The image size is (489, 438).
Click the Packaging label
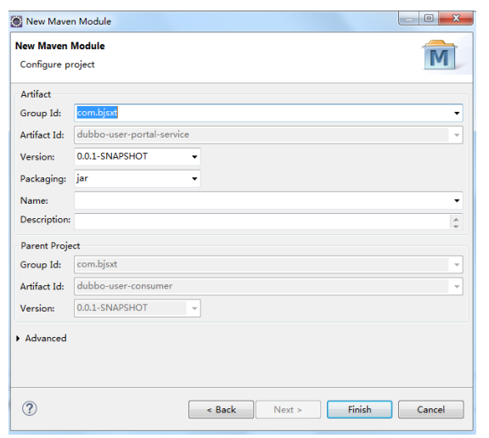coord(43,179)
